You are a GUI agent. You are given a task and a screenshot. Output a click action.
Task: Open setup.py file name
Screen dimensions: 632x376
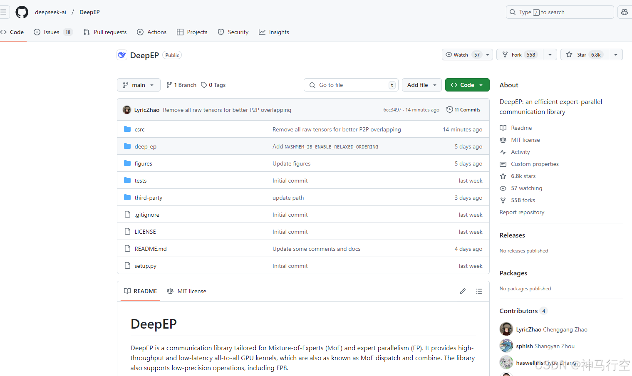(146, 266)
